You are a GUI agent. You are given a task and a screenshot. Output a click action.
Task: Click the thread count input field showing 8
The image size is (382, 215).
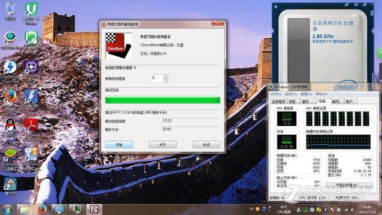158,78
